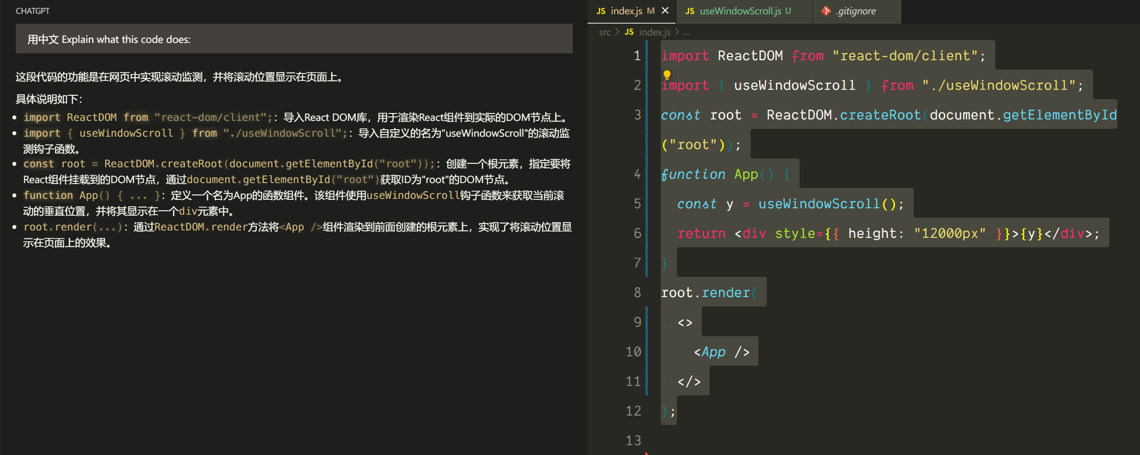Click the Git icon on .gitignore tab
Screen dimensions: 1140x455
826,11
